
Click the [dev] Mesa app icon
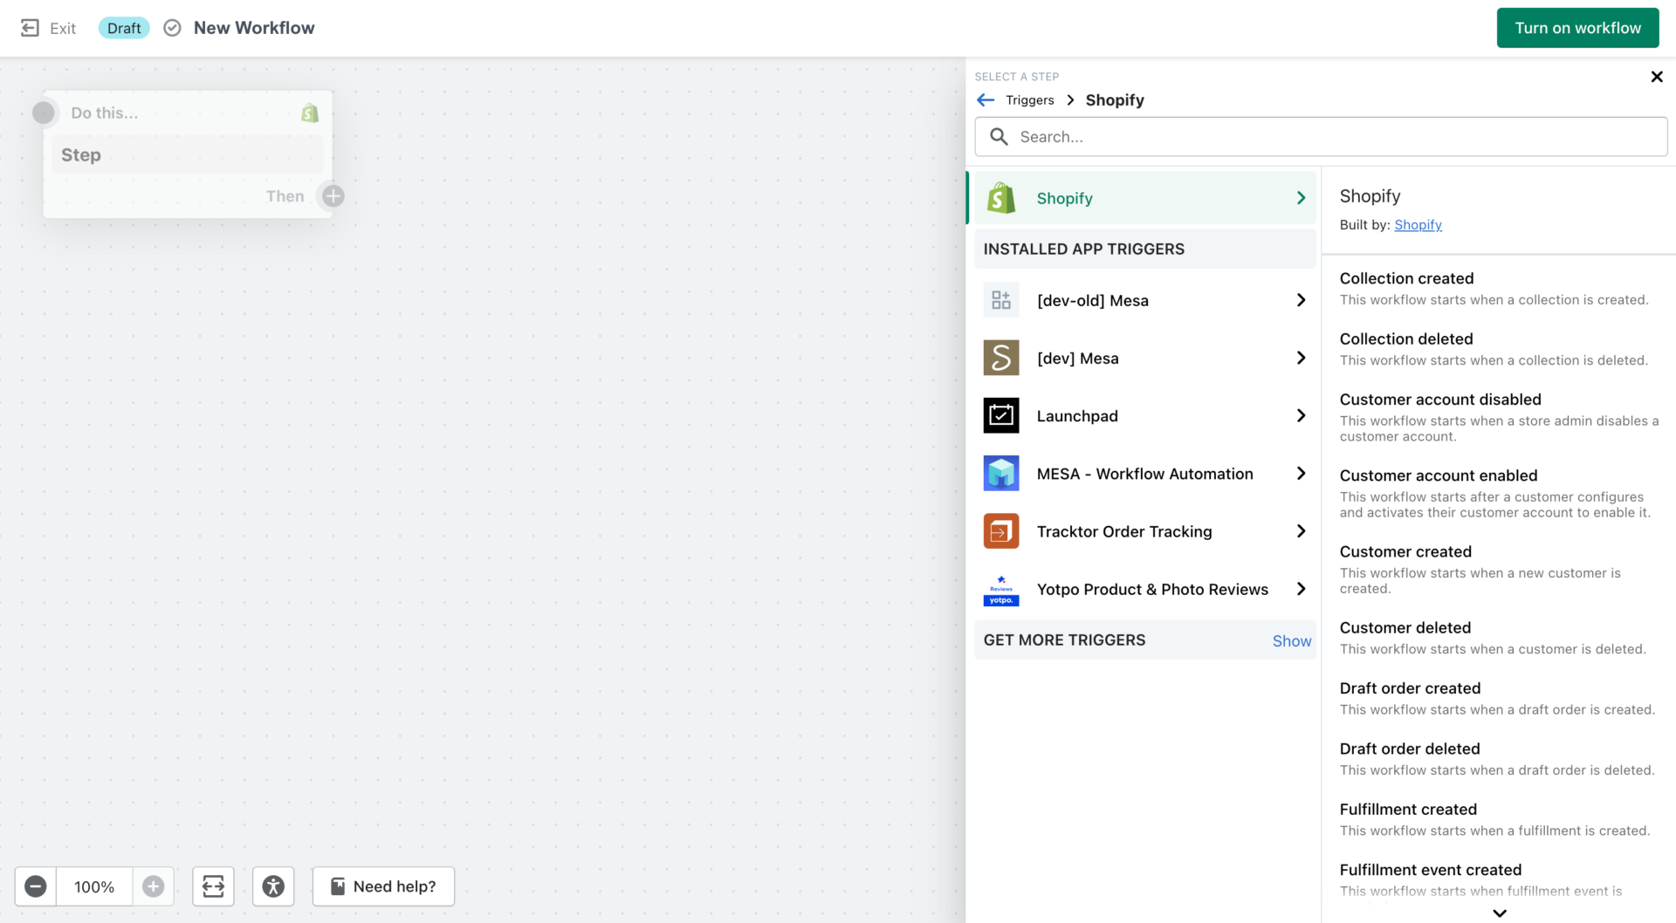click(1000, 358)
